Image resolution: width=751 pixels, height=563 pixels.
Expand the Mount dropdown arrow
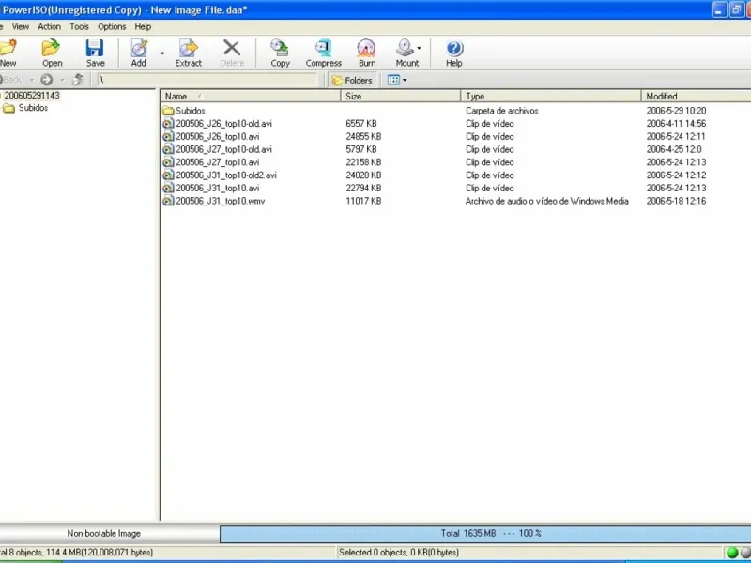419,48
